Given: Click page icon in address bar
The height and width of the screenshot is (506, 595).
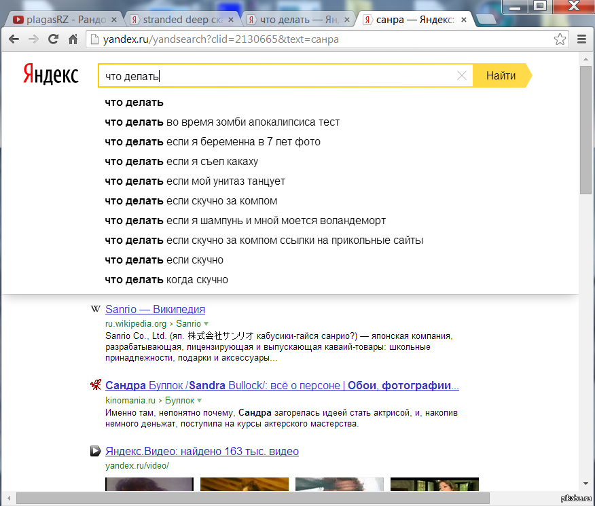Looking at the screenshot, I should click(x=94, y=39).
